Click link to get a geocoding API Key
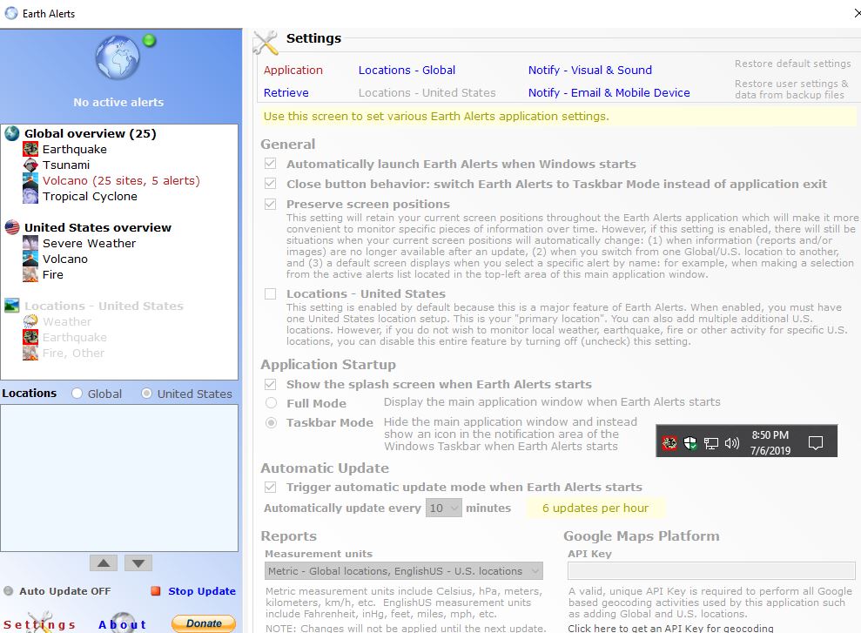 tap(670, 628)
